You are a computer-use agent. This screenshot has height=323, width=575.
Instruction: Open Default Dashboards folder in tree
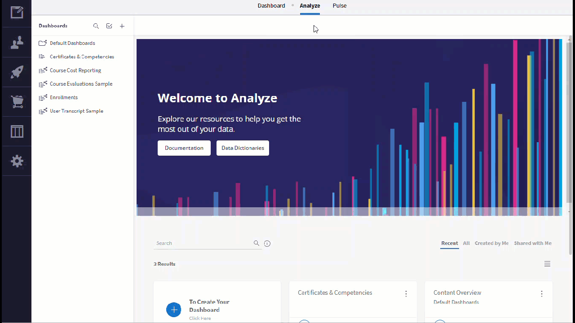(x=72, y=43)
